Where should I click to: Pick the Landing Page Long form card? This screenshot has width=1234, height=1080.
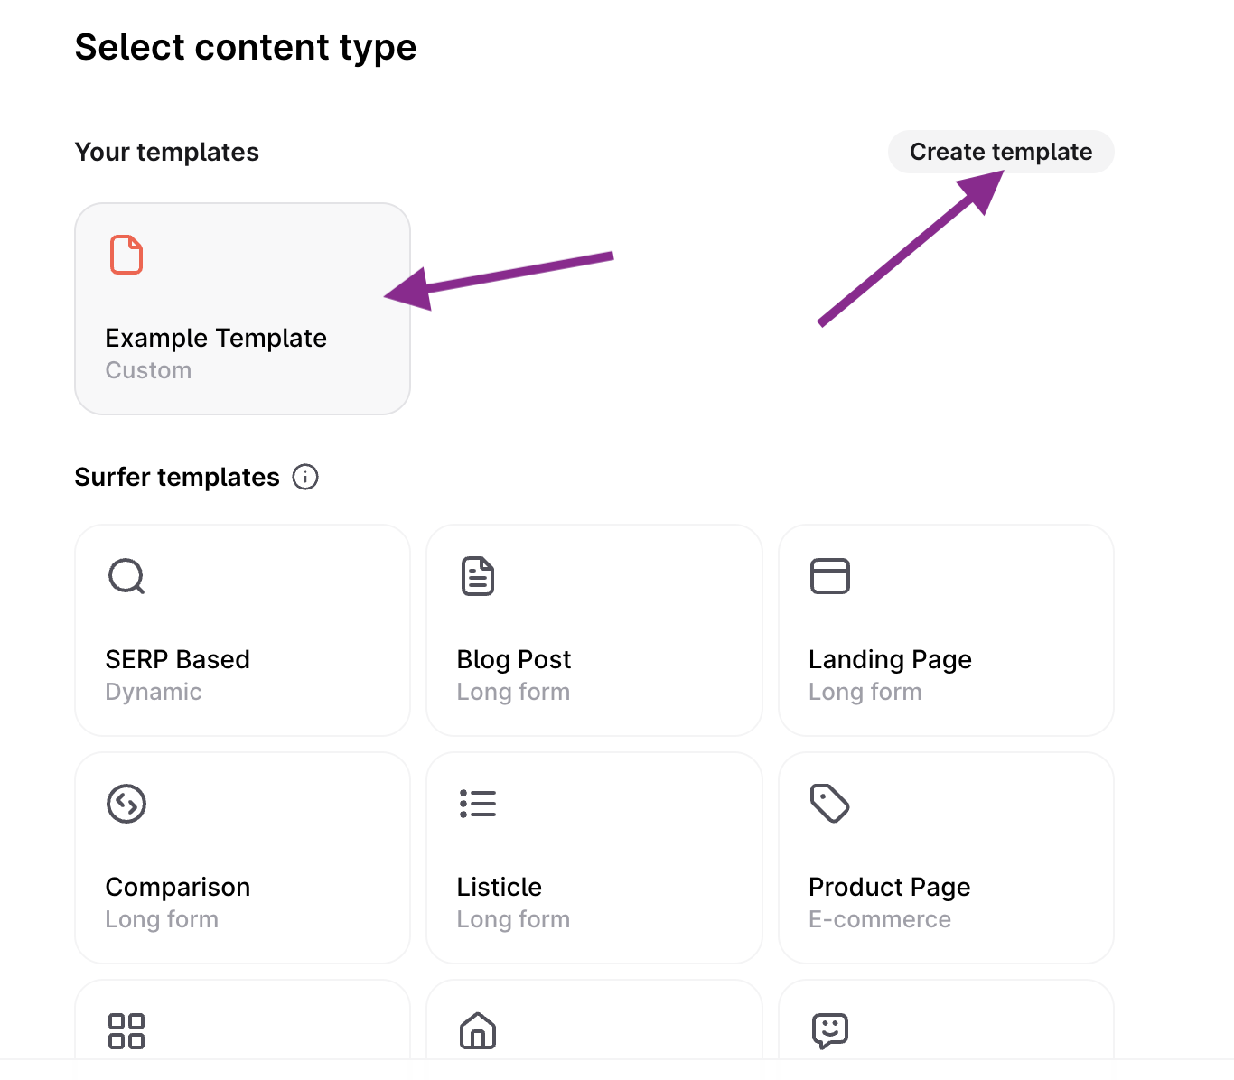pyautogui.click(x=946, y=630)
